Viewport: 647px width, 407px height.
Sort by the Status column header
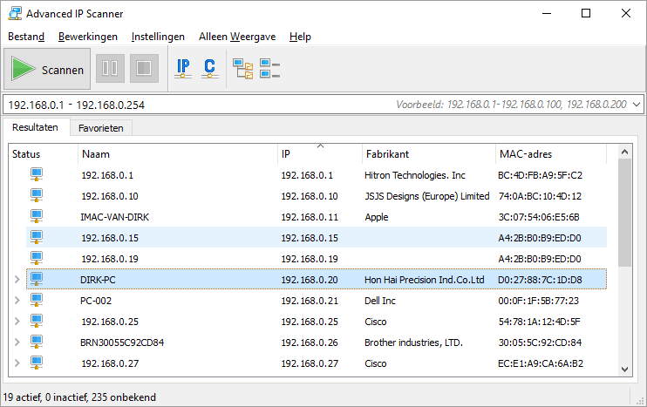[x=43, y=154]
